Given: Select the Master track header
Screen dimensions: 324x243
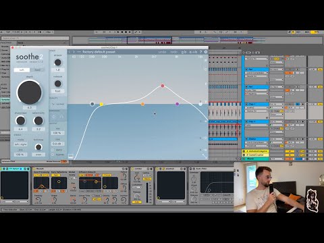Looking at the screenshot, I should [255, 159].
